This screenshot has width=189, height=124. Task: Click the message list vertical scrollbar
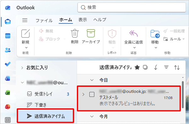(x=183, y=95)
